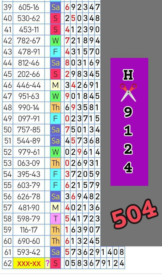Select result 453-11
Viewport: 162px width, 275px height.
[x=29, y=30]
